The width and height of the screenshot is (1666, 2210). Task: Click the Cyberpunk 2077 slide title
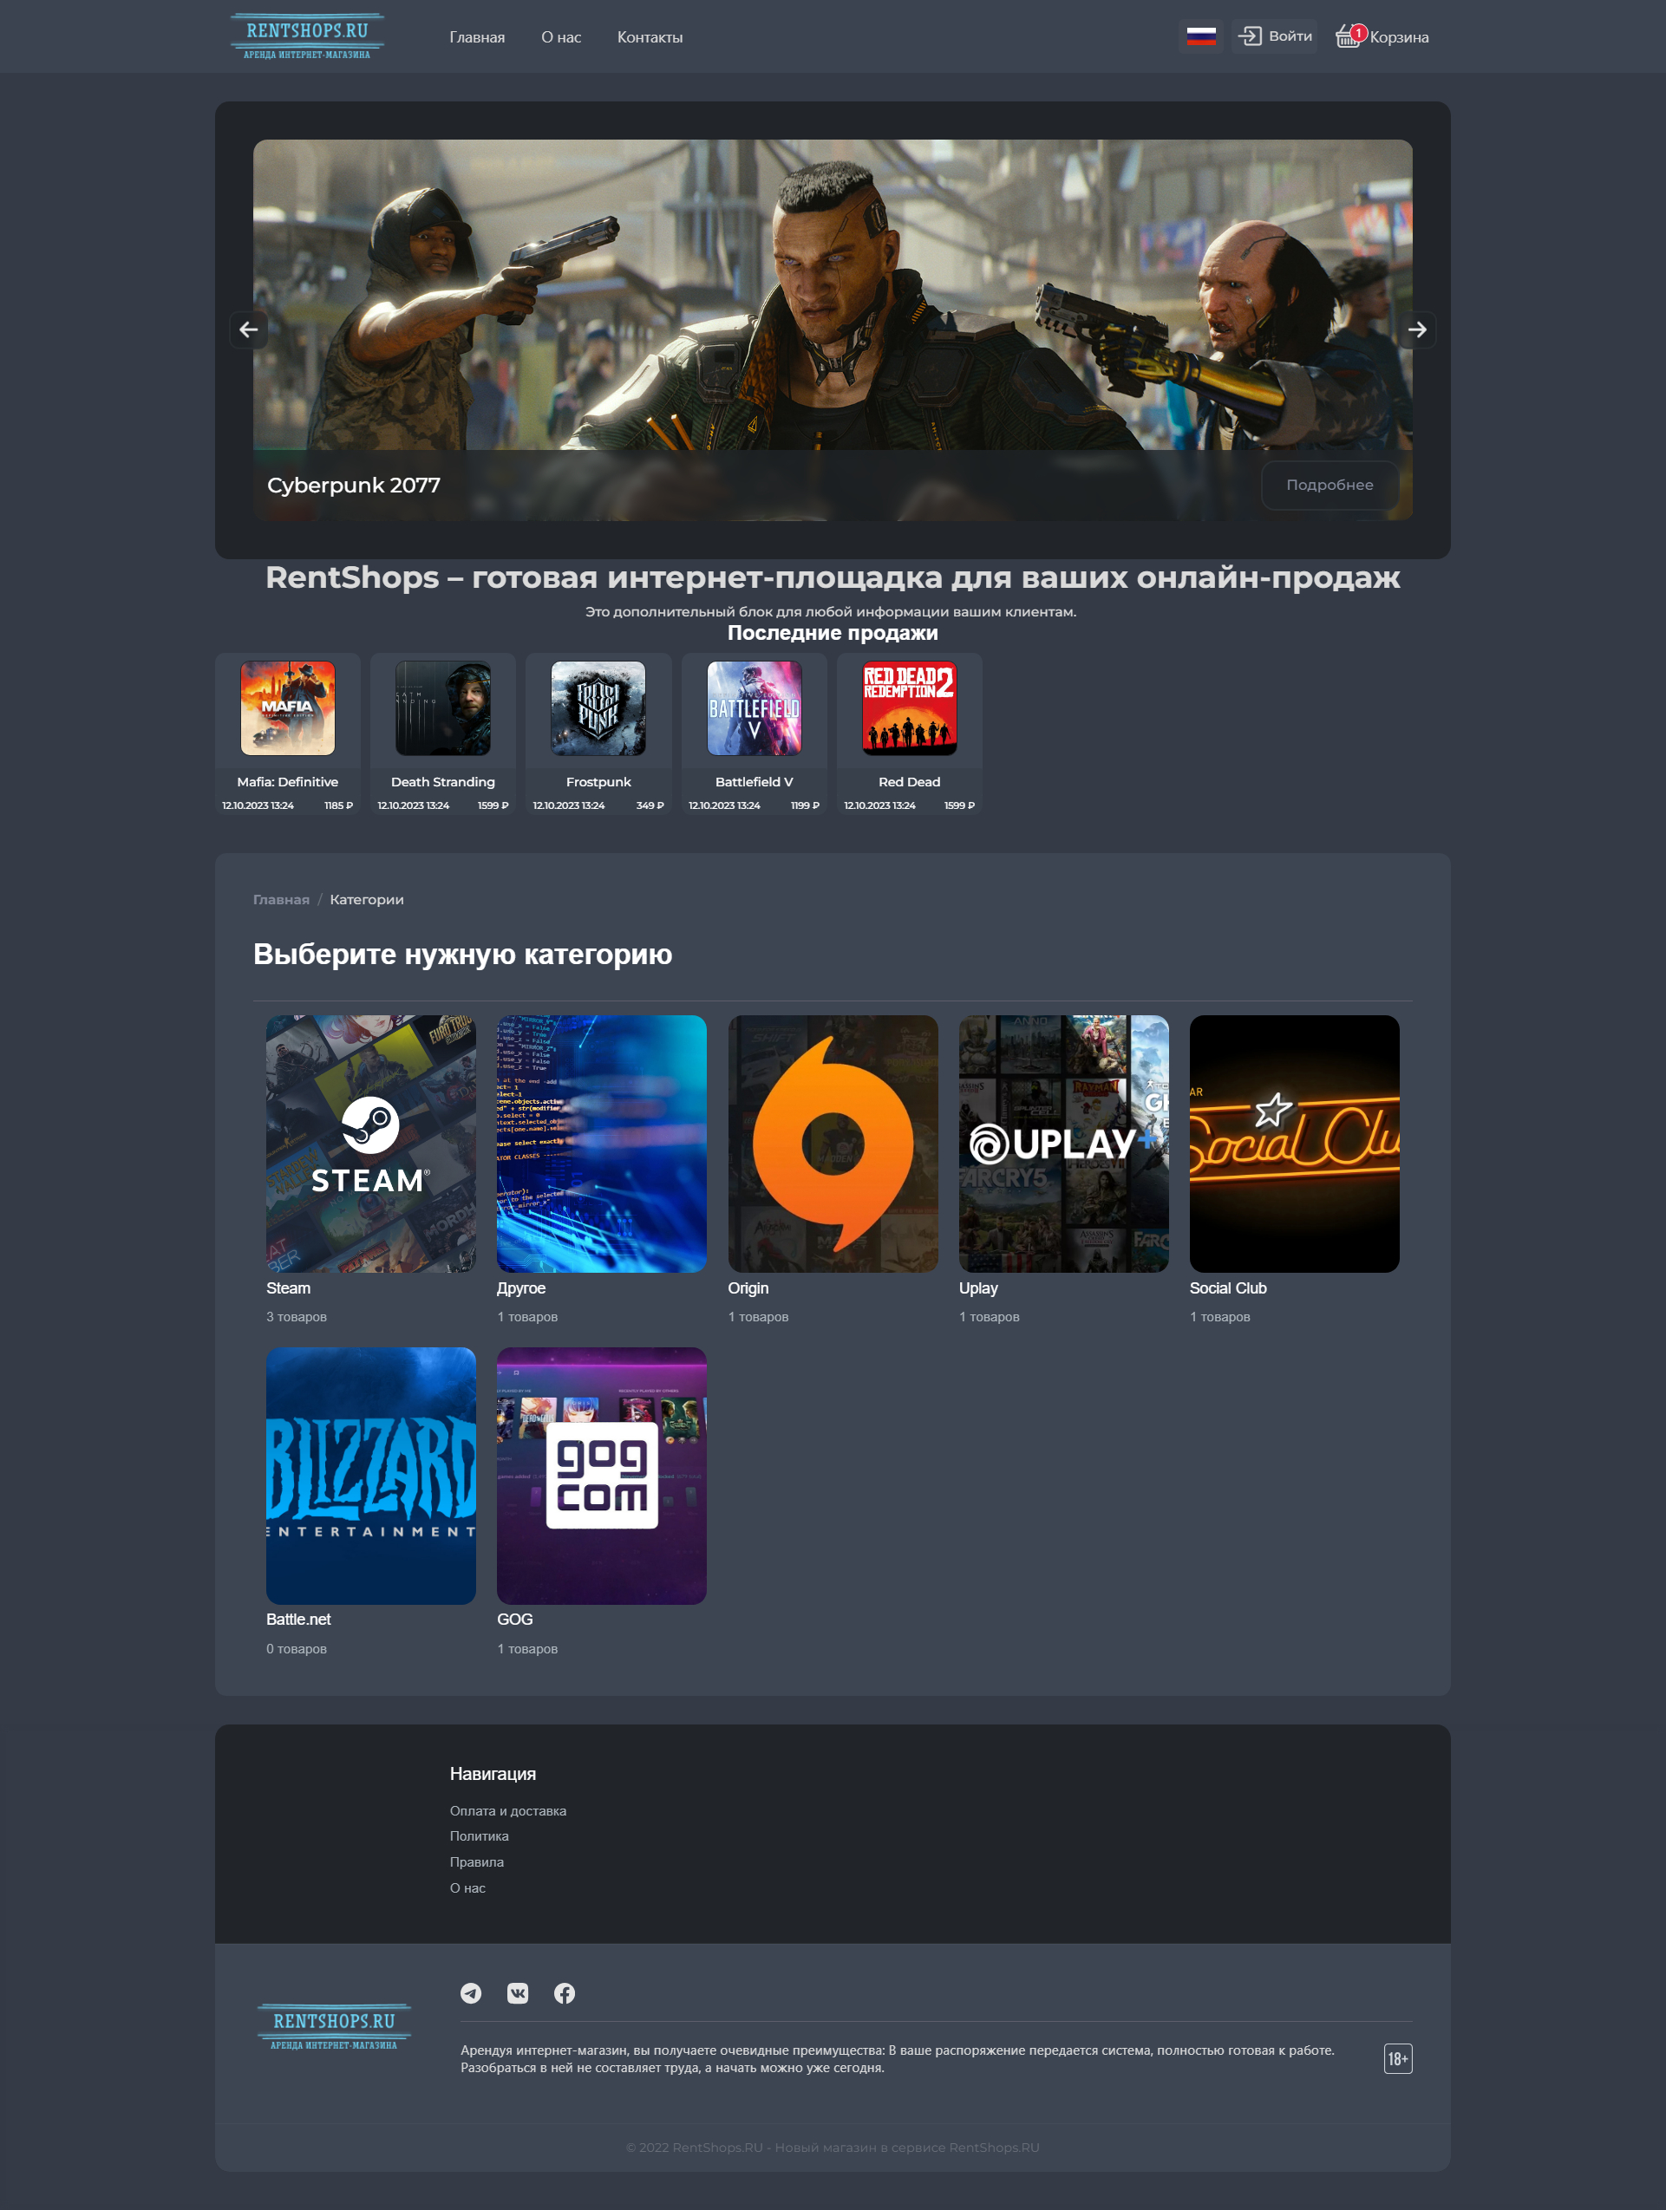(354, 486)
